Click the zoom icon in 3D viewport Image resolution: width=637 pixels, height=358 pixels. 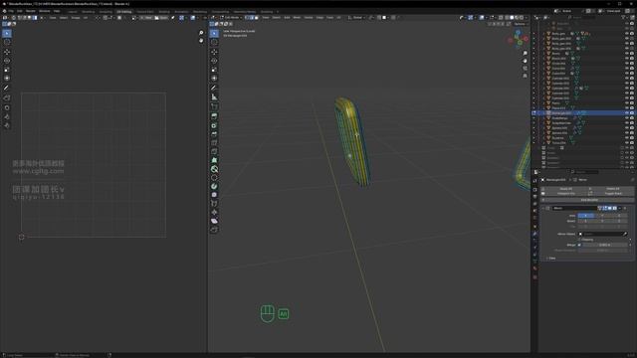[525, 53]
